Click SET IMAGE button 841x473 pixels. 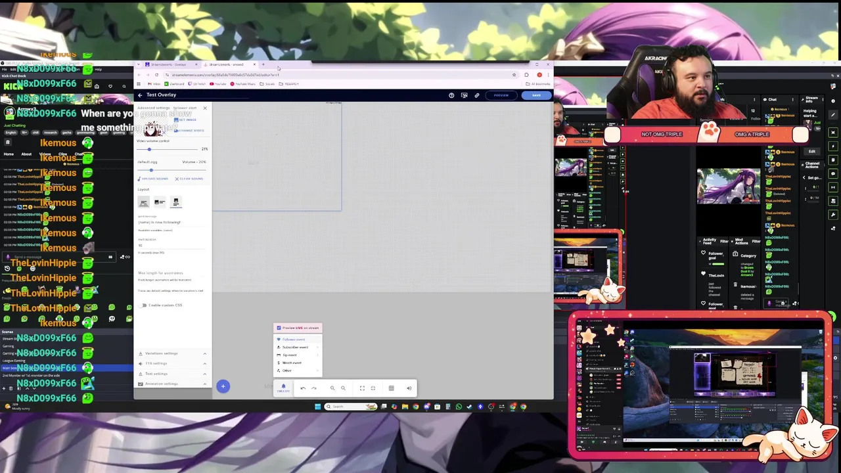pyautogui.click(x=186, y=120)
